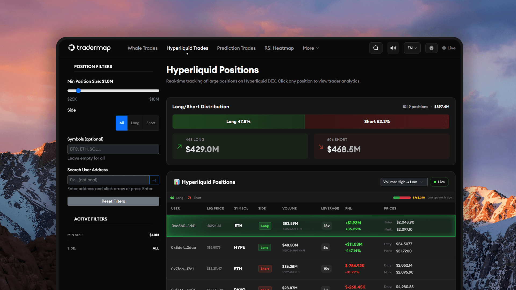Switch to the Whale Trades tab
Screen dimensions: 516x290
142,48
